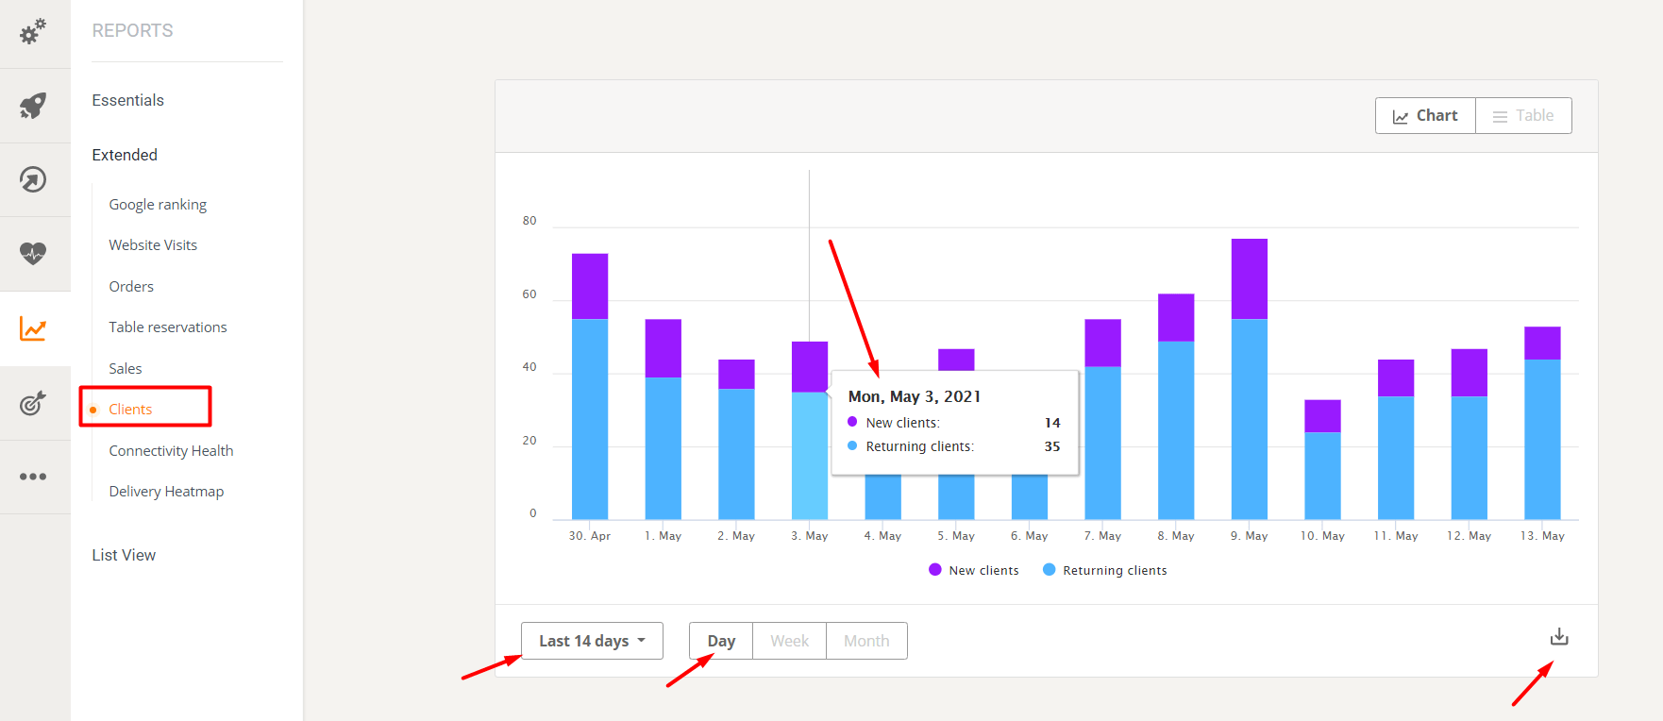Viewport: 1663px width, 721px height.
Task: Group the chart by Week
Action: click(789, 641)
